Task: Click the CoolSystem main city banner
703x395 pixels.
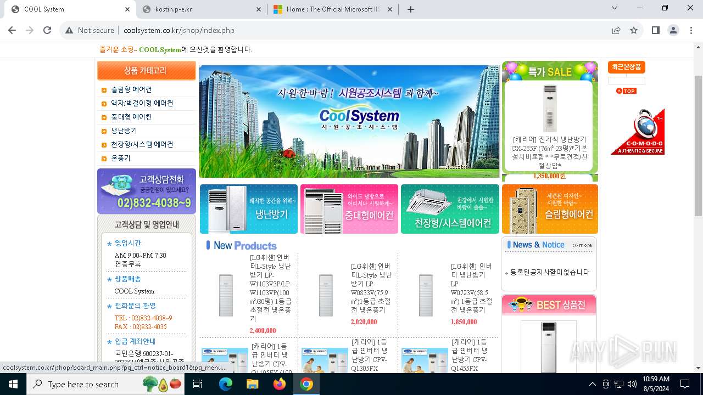Action: coord(349,121)
